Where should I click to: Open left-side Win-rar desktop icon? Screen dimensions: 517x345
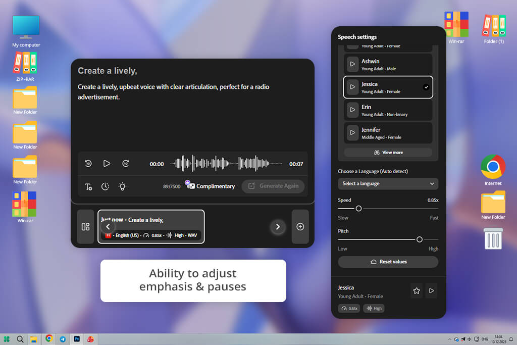pyautogui.click(x=25, y=207)
